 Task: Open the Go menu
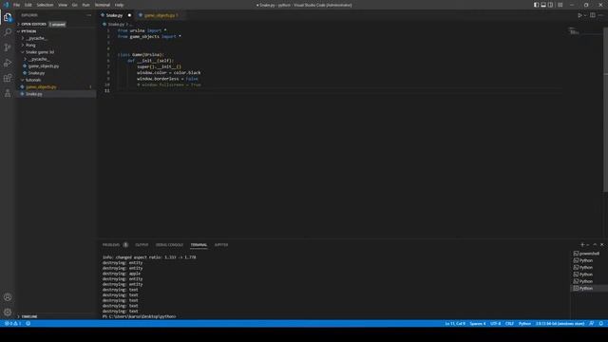[x=74, y=5]
